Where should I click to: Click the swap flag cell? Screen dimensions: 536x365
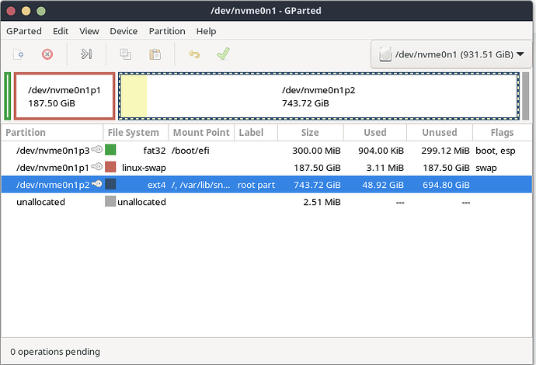click(486, 168)
